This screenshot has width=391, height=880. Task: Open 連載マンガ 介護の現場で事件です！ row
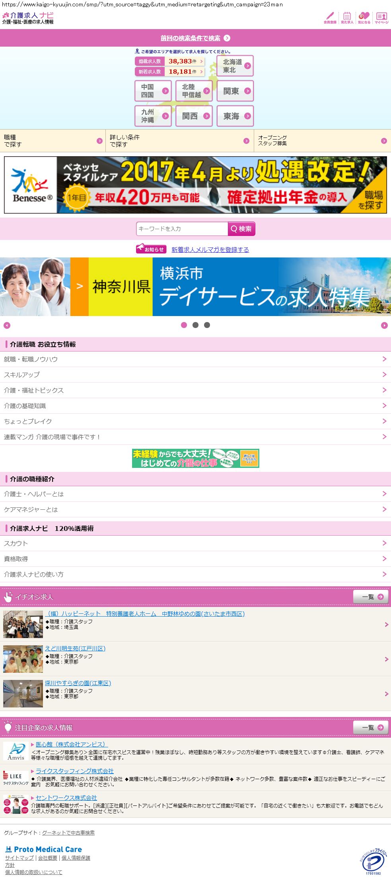[195, 437]
